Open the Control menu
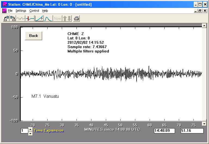This screenshot has width=209, height=144. 34,11
